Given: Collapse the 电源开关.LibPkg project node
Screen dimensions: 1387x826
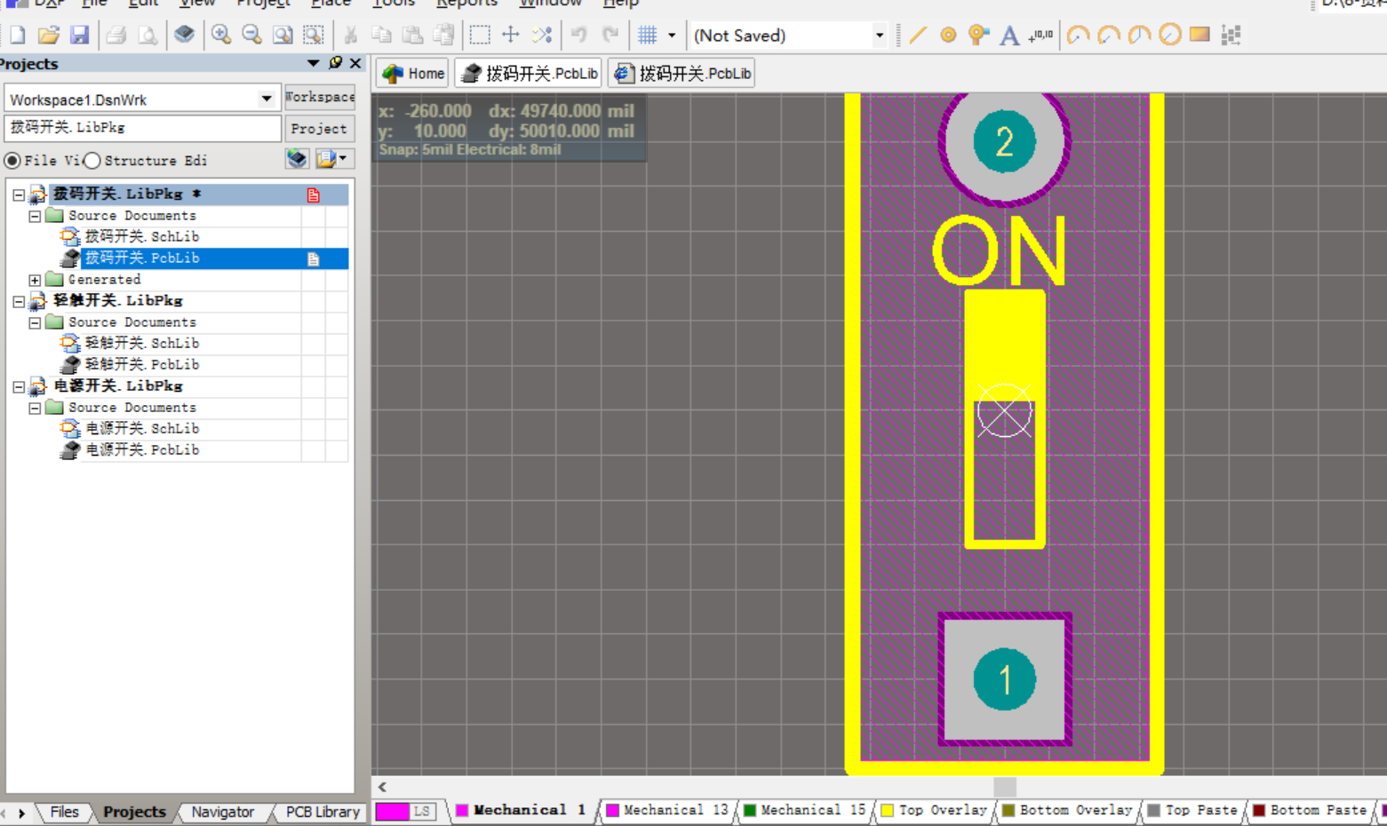Looking at the screenshot, I should coord(19,386).
